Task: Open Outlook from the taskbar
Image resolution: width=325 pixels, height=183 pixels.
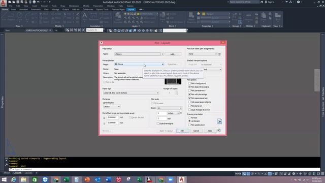Action: point(97,179)
